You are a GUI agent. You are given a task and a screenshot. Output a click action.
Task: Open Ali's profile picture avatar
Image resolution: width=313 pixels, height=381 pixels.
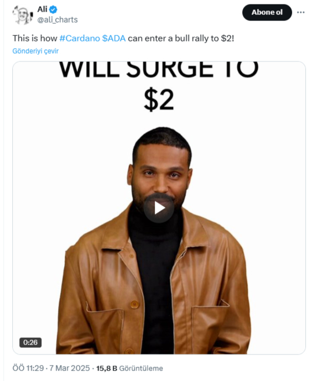pyautogui.click(x=23, y=15)
